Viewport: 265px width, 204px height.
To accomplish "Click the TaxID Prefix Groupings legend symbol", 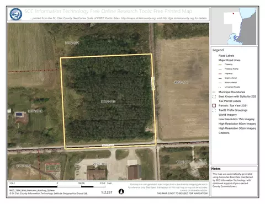I will point(214,110).
